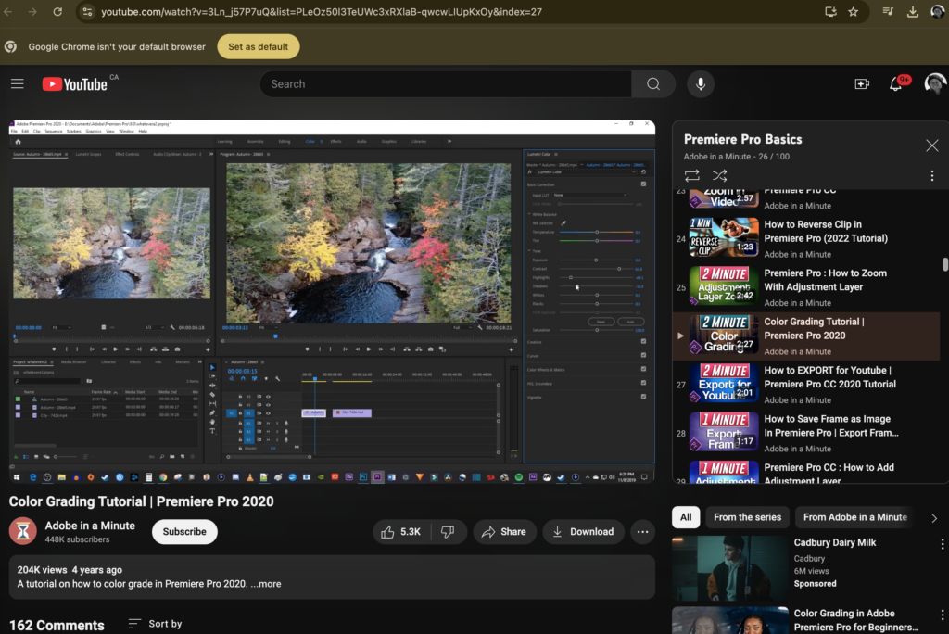
Task: Click the video title below the player
Action: click(141, 501)
